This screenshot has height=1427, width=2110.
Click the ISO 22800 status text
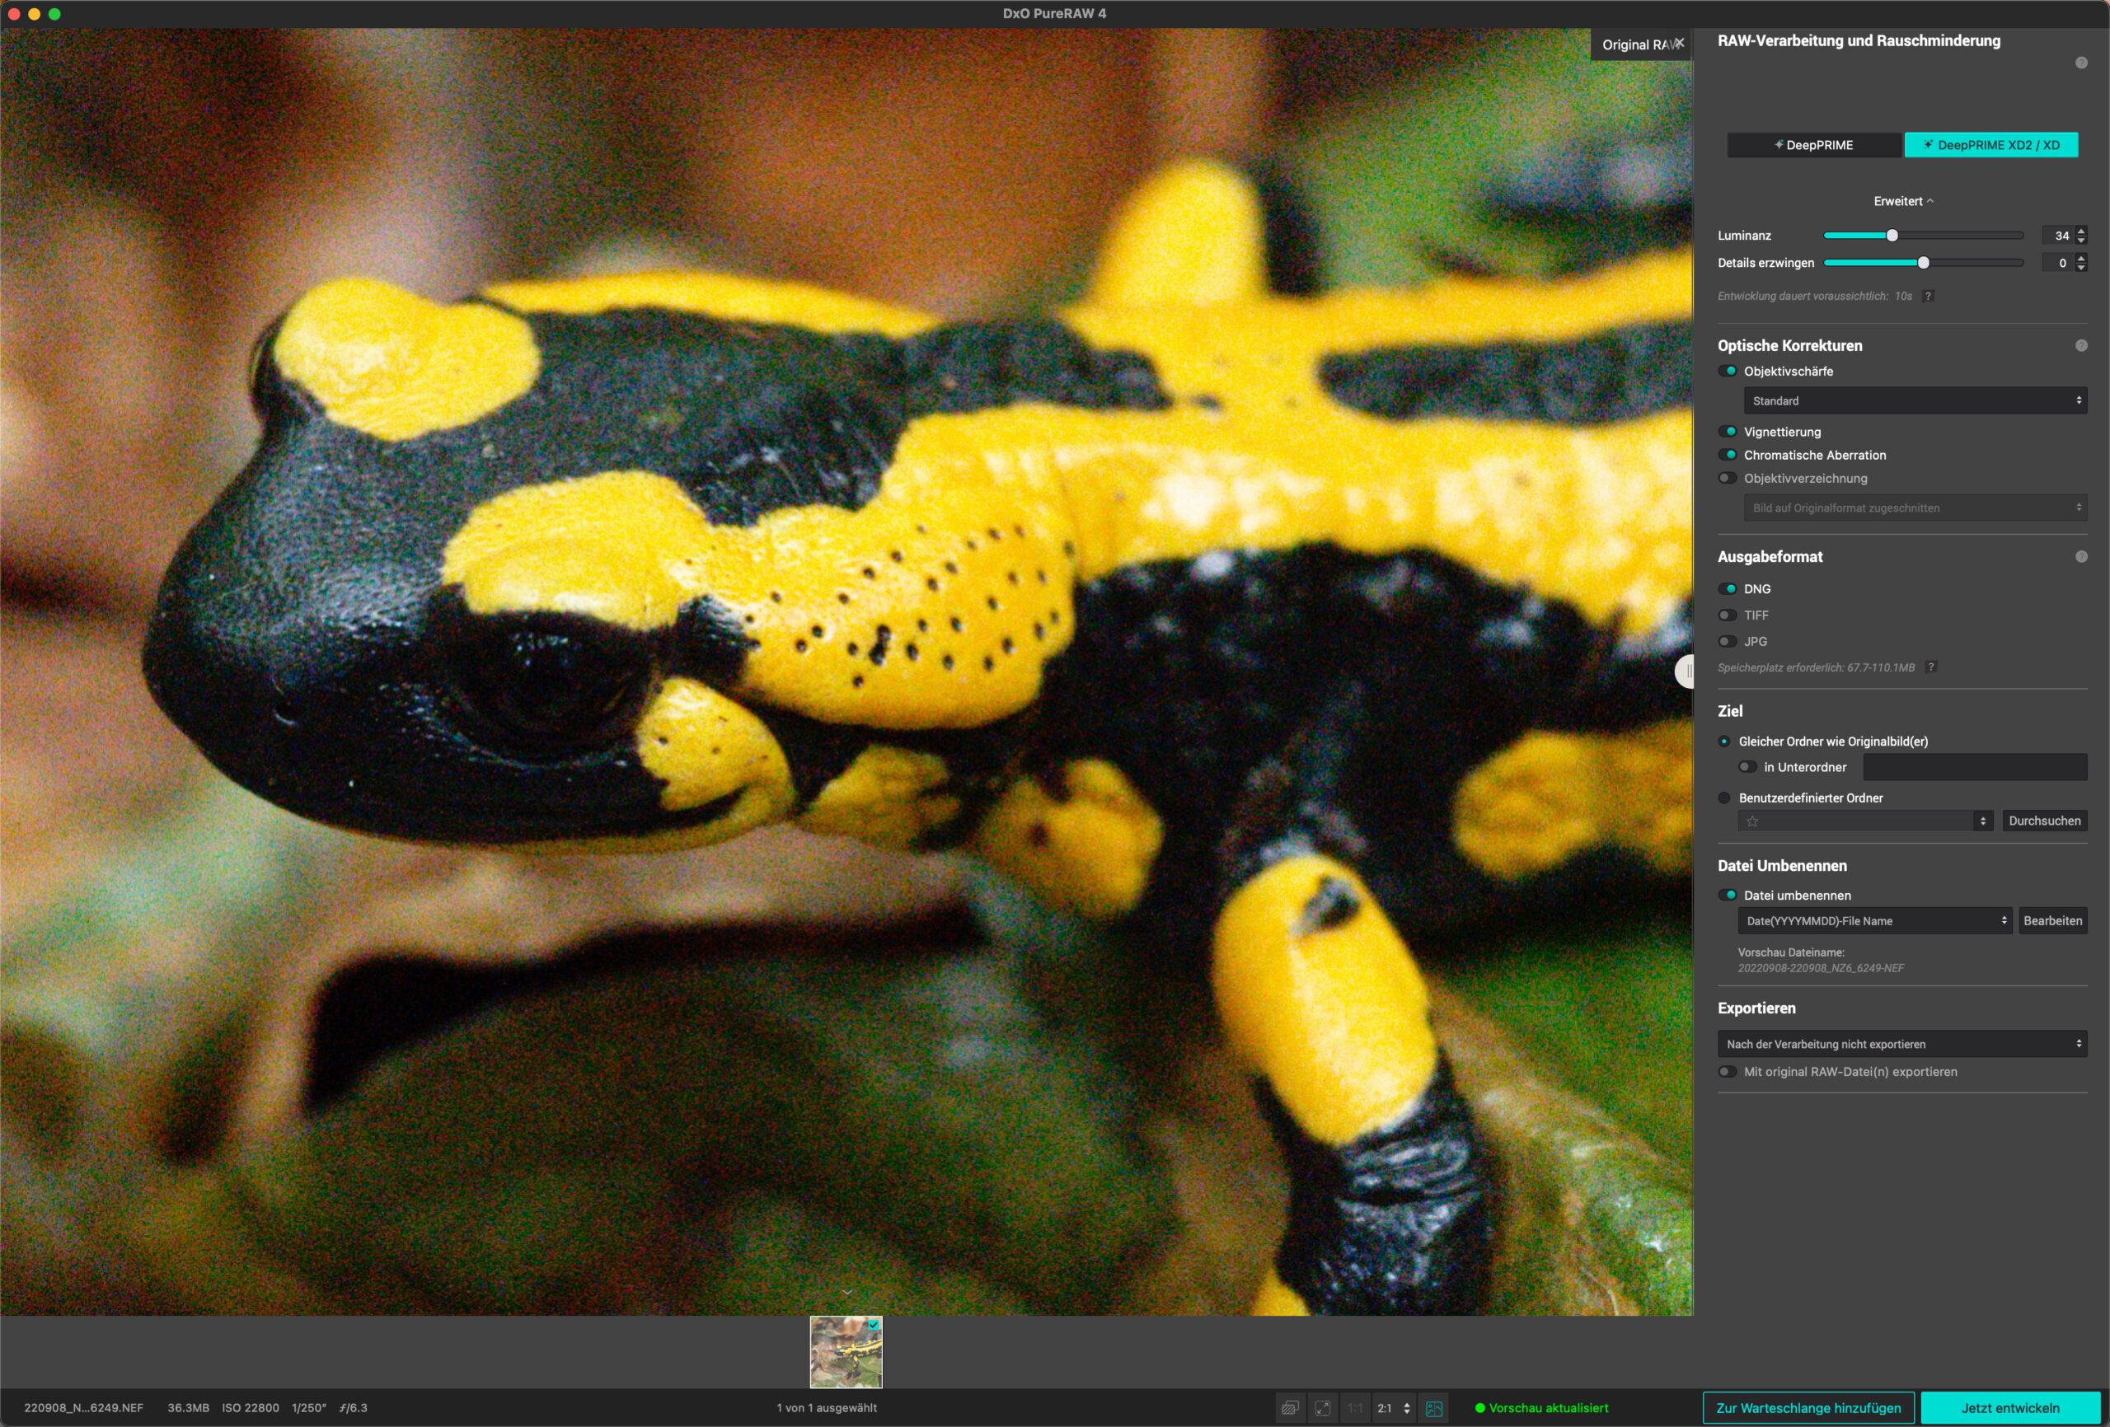click(x=251, y=1408)
